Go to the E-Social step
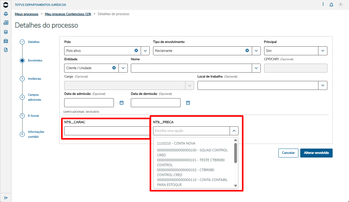Screen dimensions: 349x202 pyautogui.click(x=33, y=116)
